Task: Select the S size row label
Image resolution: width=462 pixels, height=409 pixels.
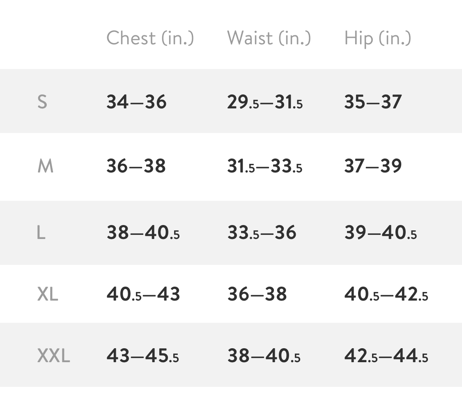Action: pyautogui.click(x=42, y=102)
